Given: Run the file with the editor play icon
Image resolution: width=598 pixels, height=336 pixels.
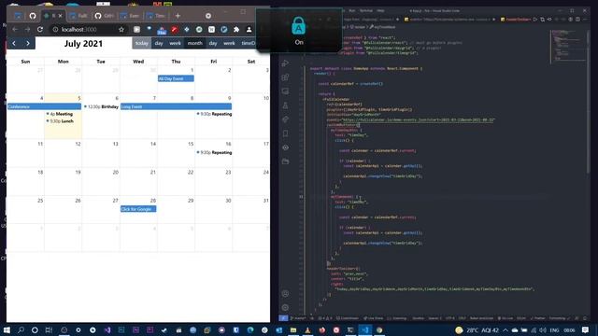Looking at the screenshot, I should 535,19.
